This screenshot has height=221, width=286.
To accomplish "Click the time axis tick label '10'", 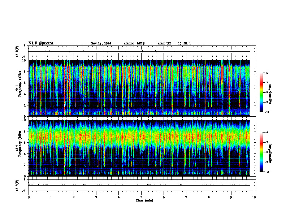I will click(x=254, y=197).
